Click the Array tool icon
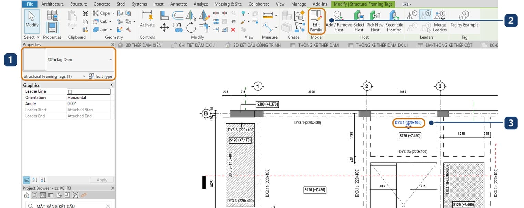This screenshot has width=524, height=208. (x=216, y=21)
